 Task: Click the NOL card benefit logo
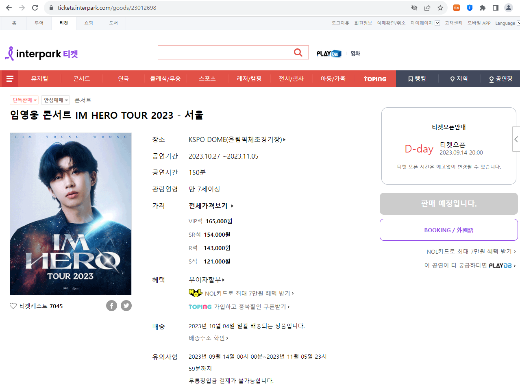(x=196, y=293)
